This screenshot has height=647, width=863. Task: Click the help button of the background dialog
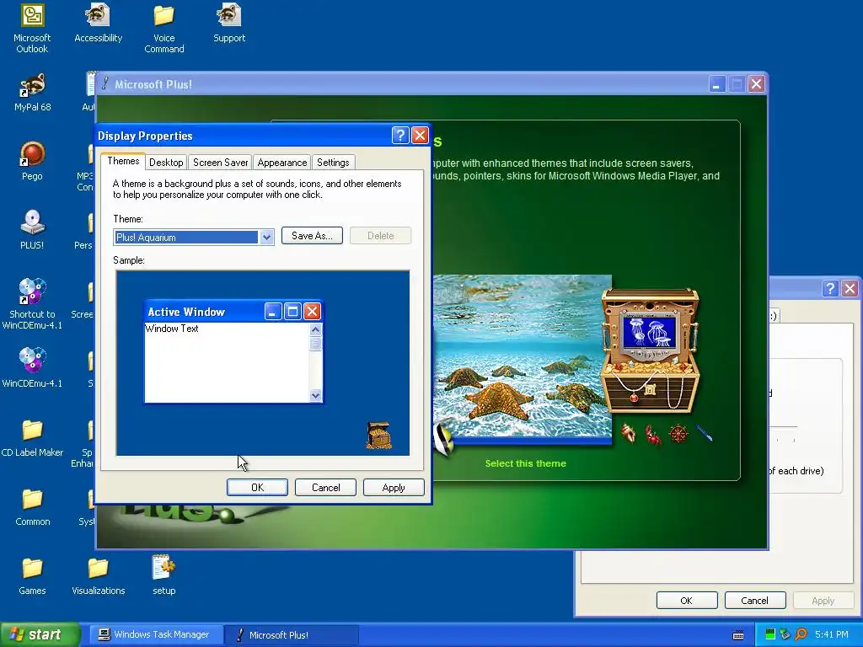(x=830, y=288)
